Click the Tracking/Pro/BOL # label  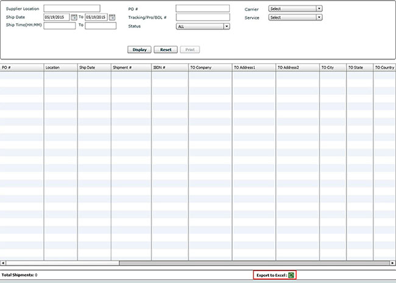147,18
